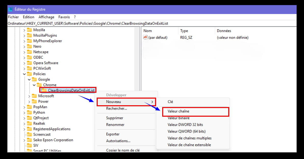Image resolution: width=304 pixels, height=159 pixels.
Task: Click the SIV folder icon
Action: pos(30,145)
